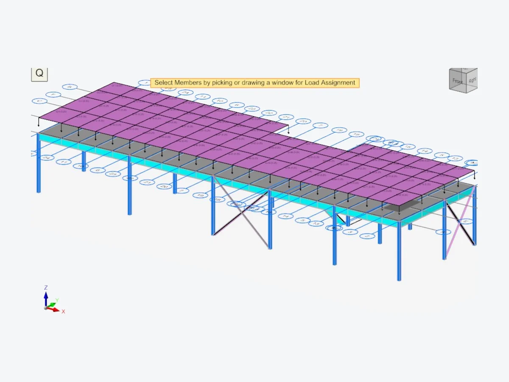509x382 pixels.
Task: Pick the far-left corner column
Action: tap(39, 163)
